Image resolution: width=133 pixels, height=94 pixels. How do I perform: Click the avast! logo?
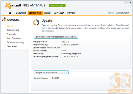pyautogui.click(x=13, y=6)
